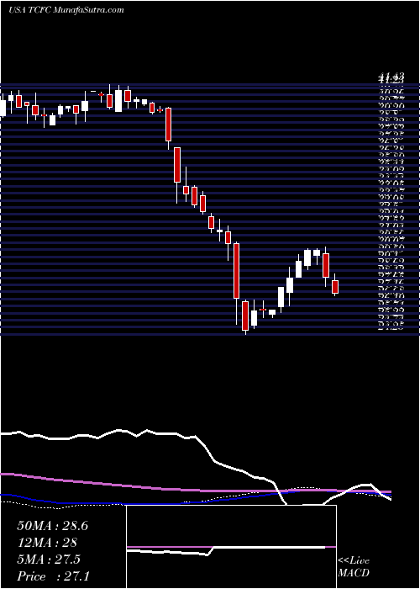Click the 'Price : 27.1' value
This screenshot has height=589, width=420.
pyautogui.click(x=53, y=576)
